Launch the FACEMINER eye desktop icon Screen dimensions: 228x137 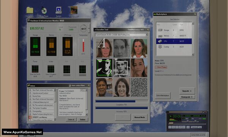(x=74, y=10)
